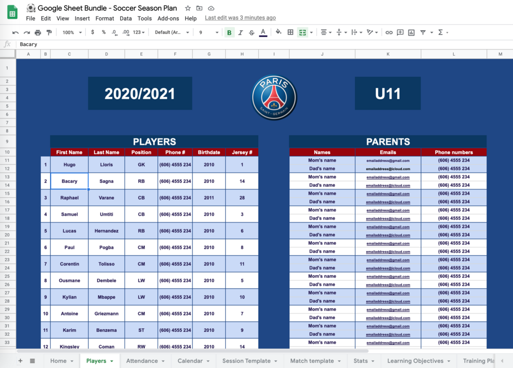Format as currency with the dollar icon
Viewport: 513px width, 368px height.
92,32
